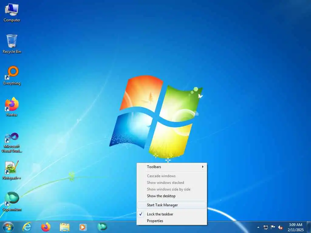This screenshot has width=311, height=233.
Task: Select the Firefox desktop shortcut
Action: click(x=12, y=107)
